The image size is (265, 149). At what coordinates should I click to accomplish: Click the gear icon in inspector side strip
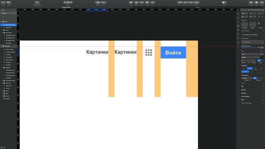[238, 26]
